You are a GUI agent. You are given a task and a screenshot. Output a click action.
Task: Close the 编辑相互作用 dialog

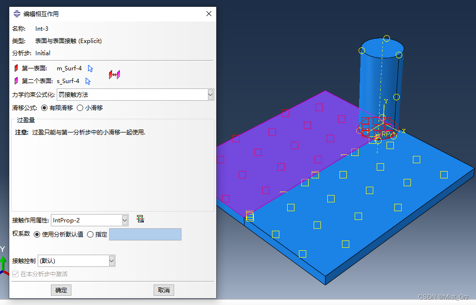pos(209,14)
